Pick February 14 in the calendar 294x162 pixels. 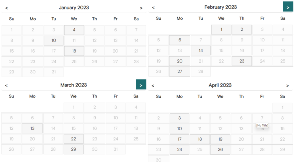(x=201, y=50)
